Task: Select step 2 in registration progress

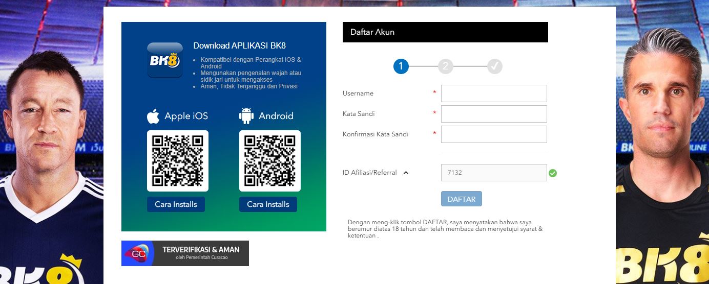Action: 446,66
